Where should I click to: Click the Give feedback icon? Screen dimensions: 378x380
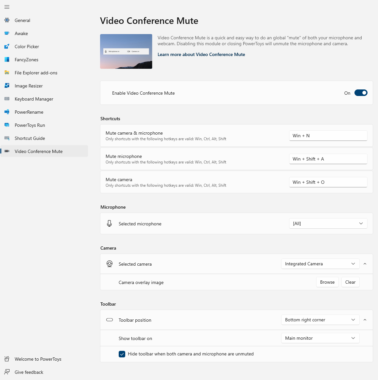coord(7,372)
